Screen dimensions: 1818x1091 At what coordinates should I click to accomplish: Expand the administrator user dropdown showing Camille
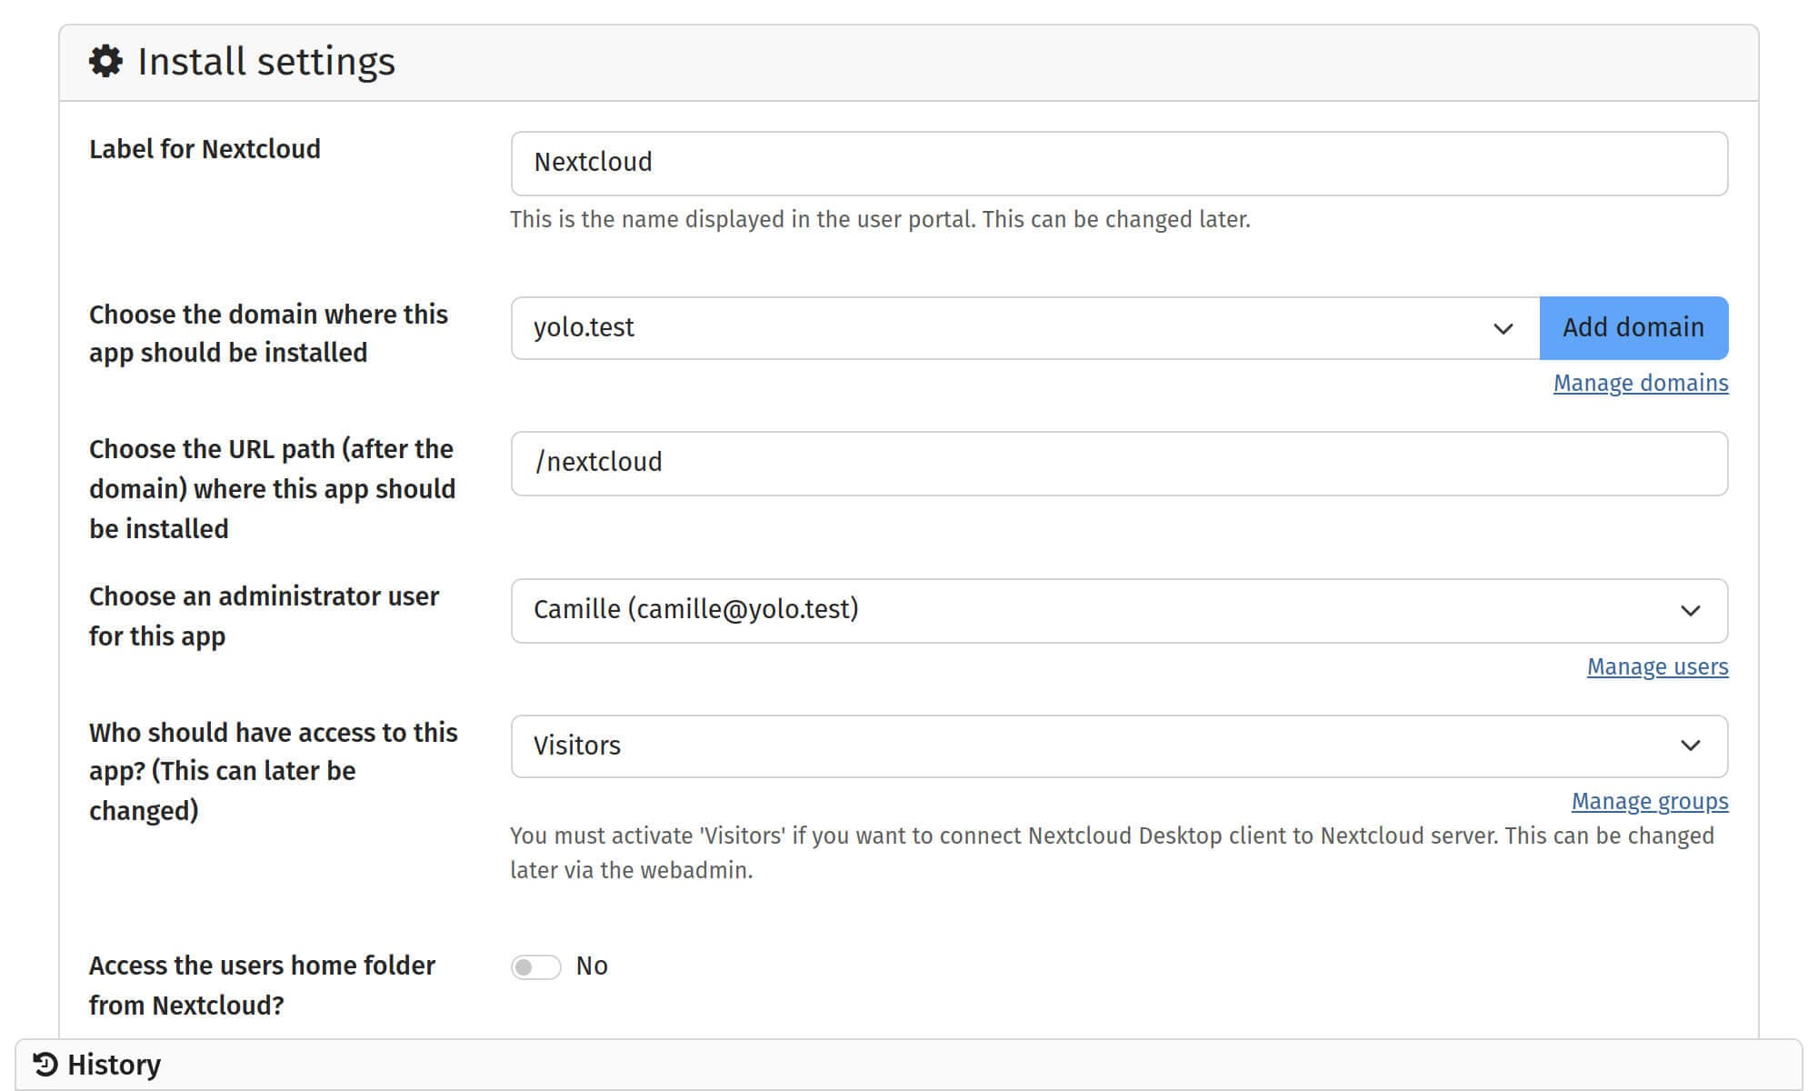1118,610
